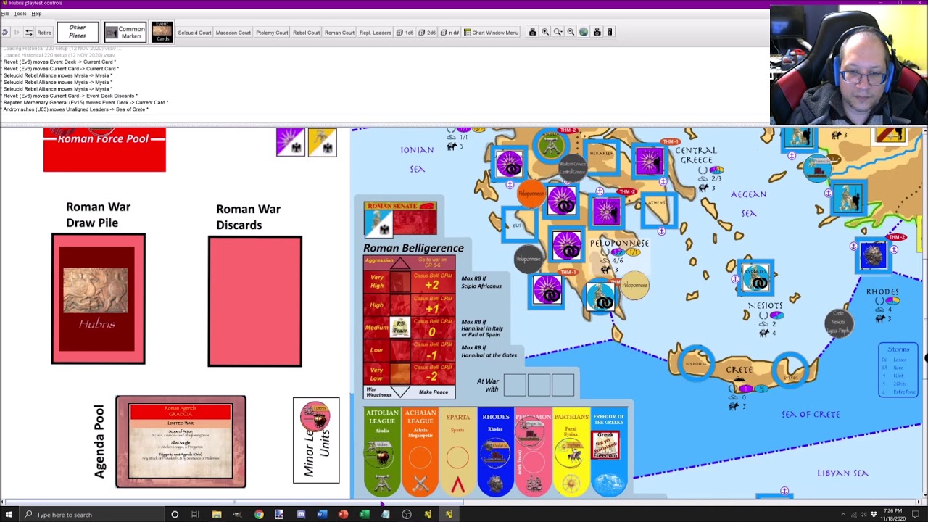Click the zoom out magnifier icon
This screenshot has width=928, height=522.
(x=571, y=32)
